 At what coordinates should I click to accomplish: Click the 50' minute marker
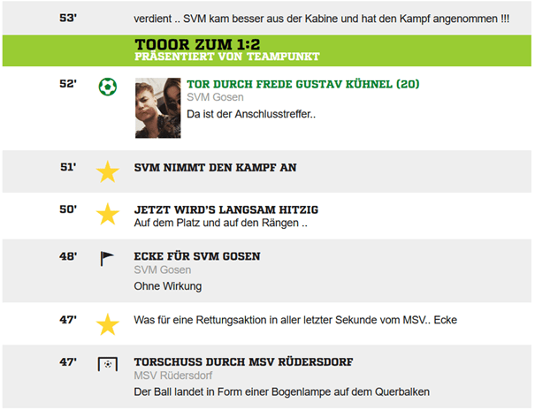click(69, 209)
